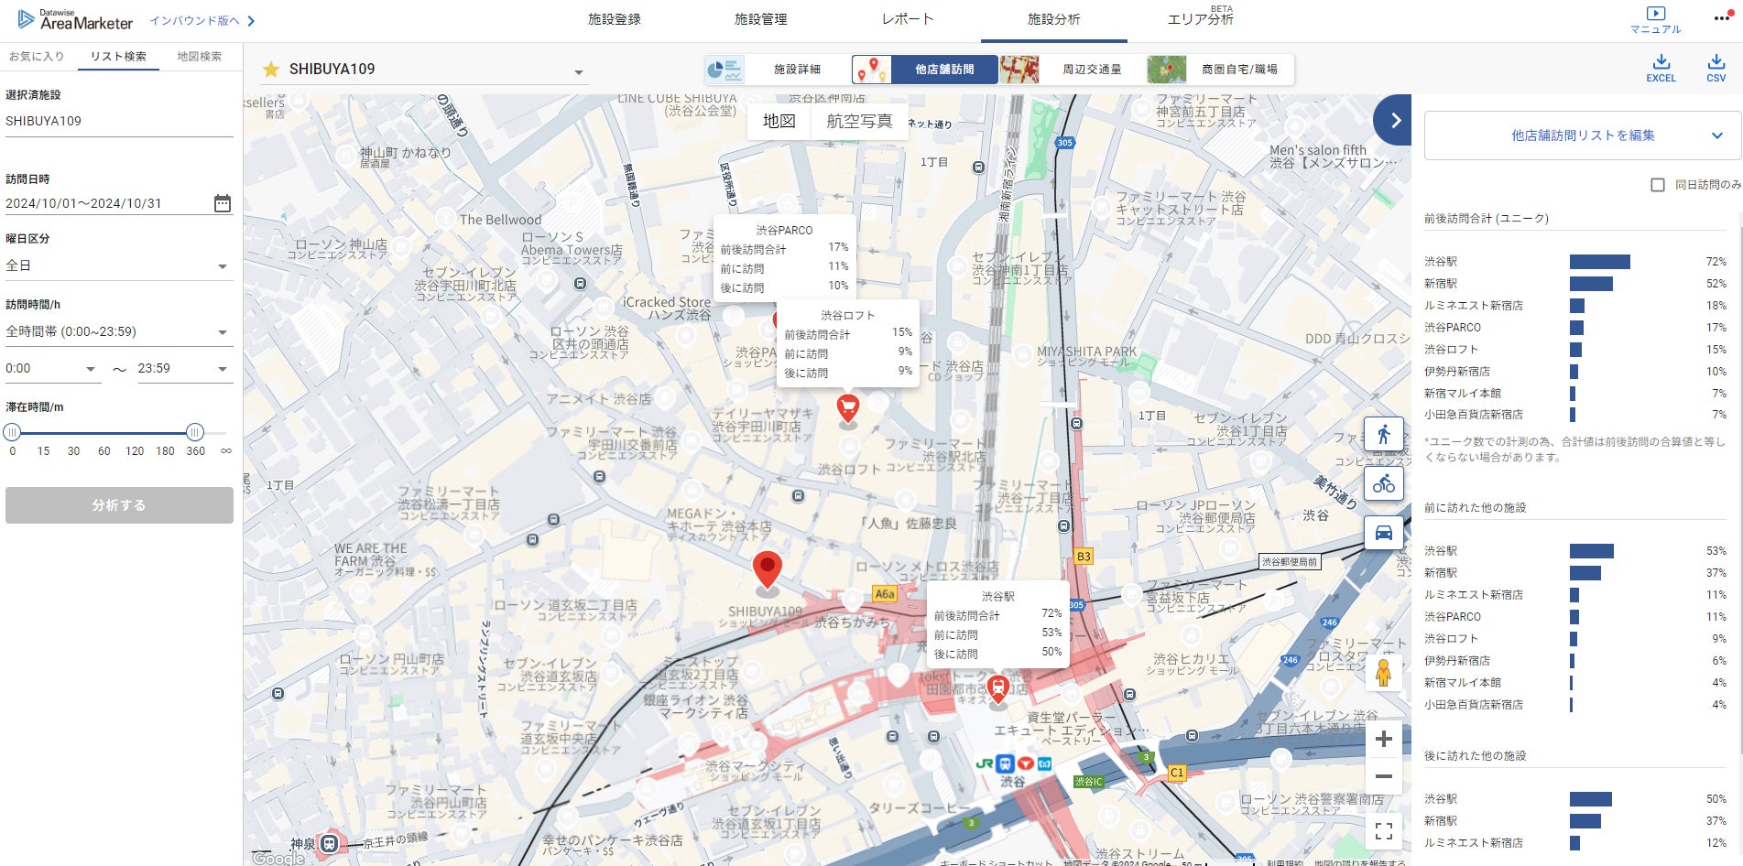Click the 商圏自宅/職場 map thumbnail
This screenshot has height=866, width=1743.
pyautogui.click(x=1166, y=70)
